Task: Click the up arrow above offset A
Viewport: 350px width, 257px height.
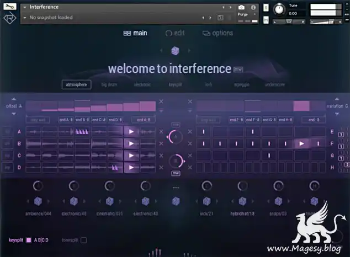Action: tap(14, 99)
